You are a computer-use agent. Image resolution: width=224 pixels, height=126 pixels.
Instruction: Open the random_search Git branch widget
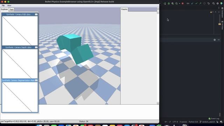point(207,122)
